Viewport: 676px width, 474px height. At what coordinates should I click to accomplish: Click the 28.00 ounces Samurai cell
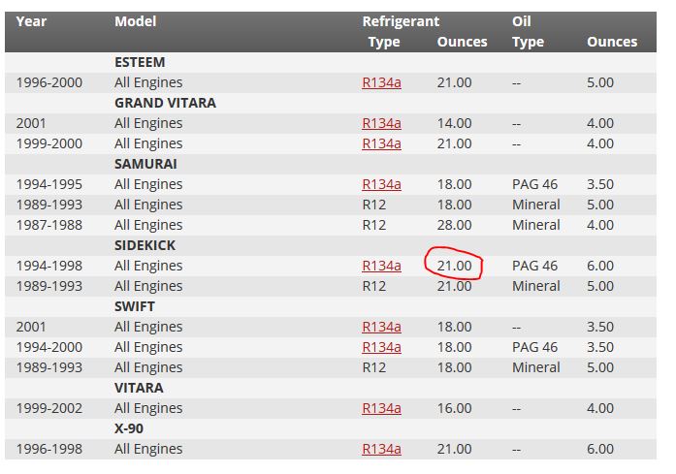(x=454, y=225)
